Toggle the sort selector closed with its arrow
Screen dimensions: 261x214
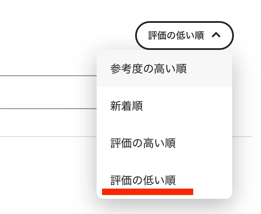point(216,35)
